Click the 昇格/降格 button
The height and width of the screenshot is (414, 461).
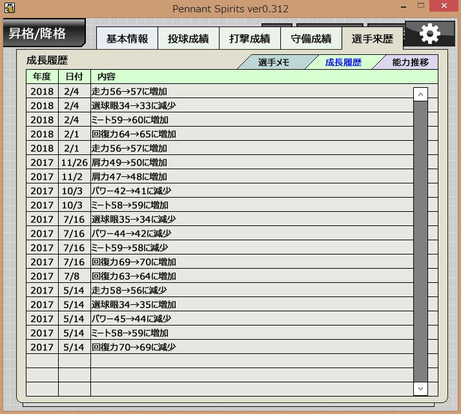pyautogui.click(x=44, y=33)
